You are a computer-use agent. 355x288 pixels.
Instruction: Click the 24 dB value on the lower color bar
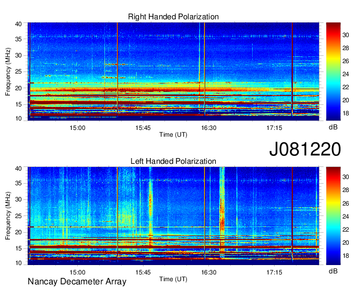[x=346, y=217]
